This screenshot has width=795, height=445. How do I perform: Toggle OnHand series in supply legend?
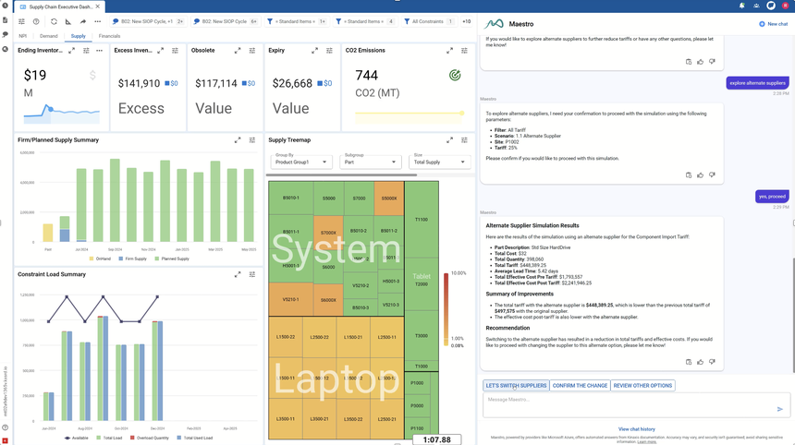(x=100, y=259)
